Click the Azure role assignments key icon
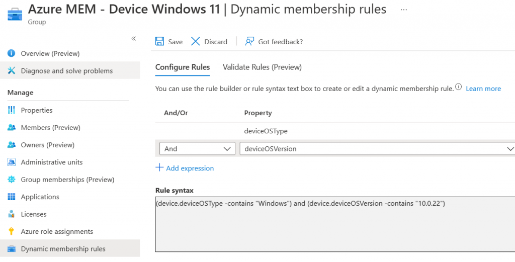 coord(11,231)
